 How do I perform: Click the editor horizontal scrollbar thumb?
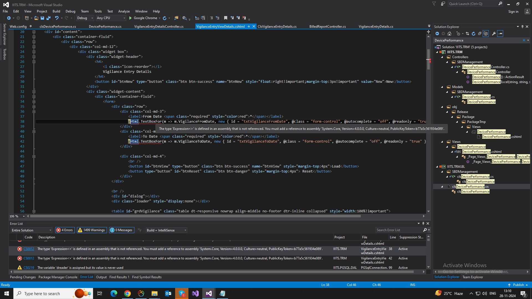click(x=195, y=216)
